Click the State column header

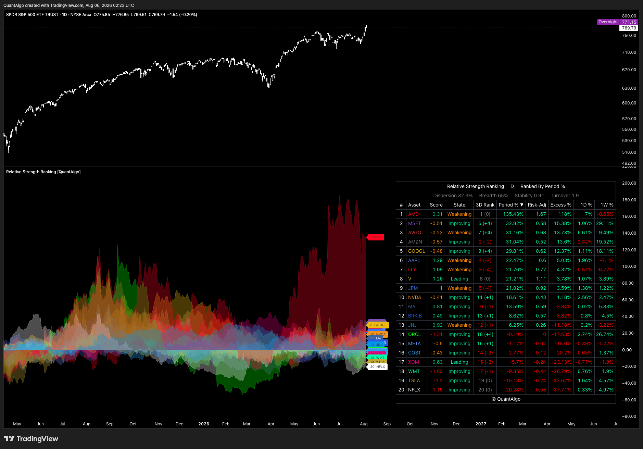(x=459, y=205)
